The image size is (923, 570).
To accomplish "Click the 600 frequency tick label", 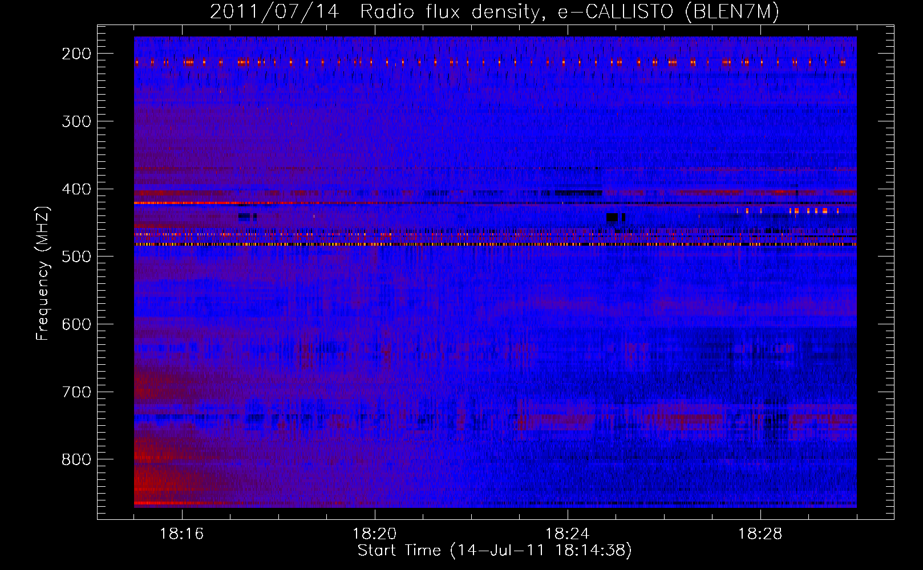I will (76, 324).
